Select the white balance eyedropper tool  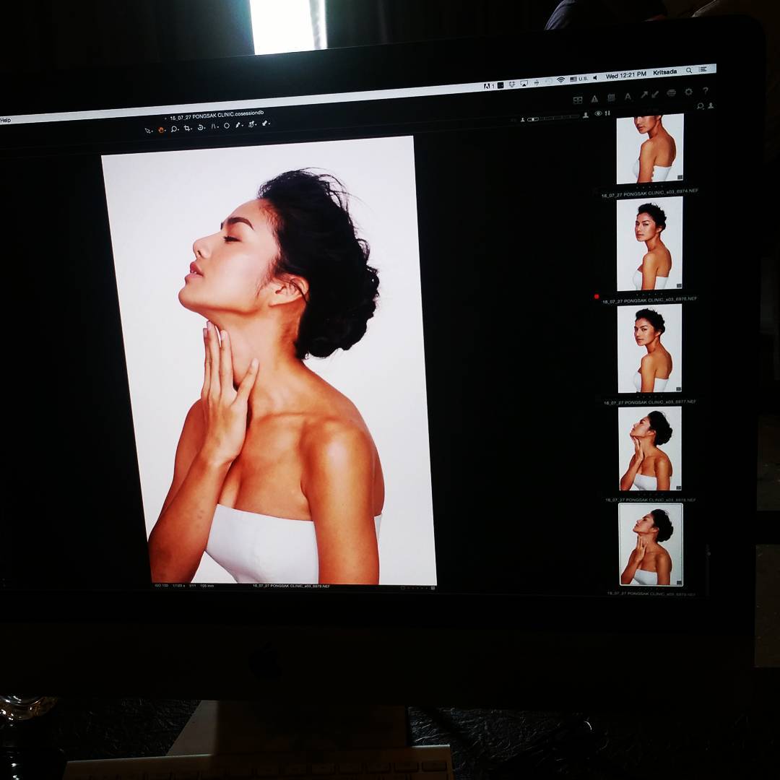tap(238, 126)
